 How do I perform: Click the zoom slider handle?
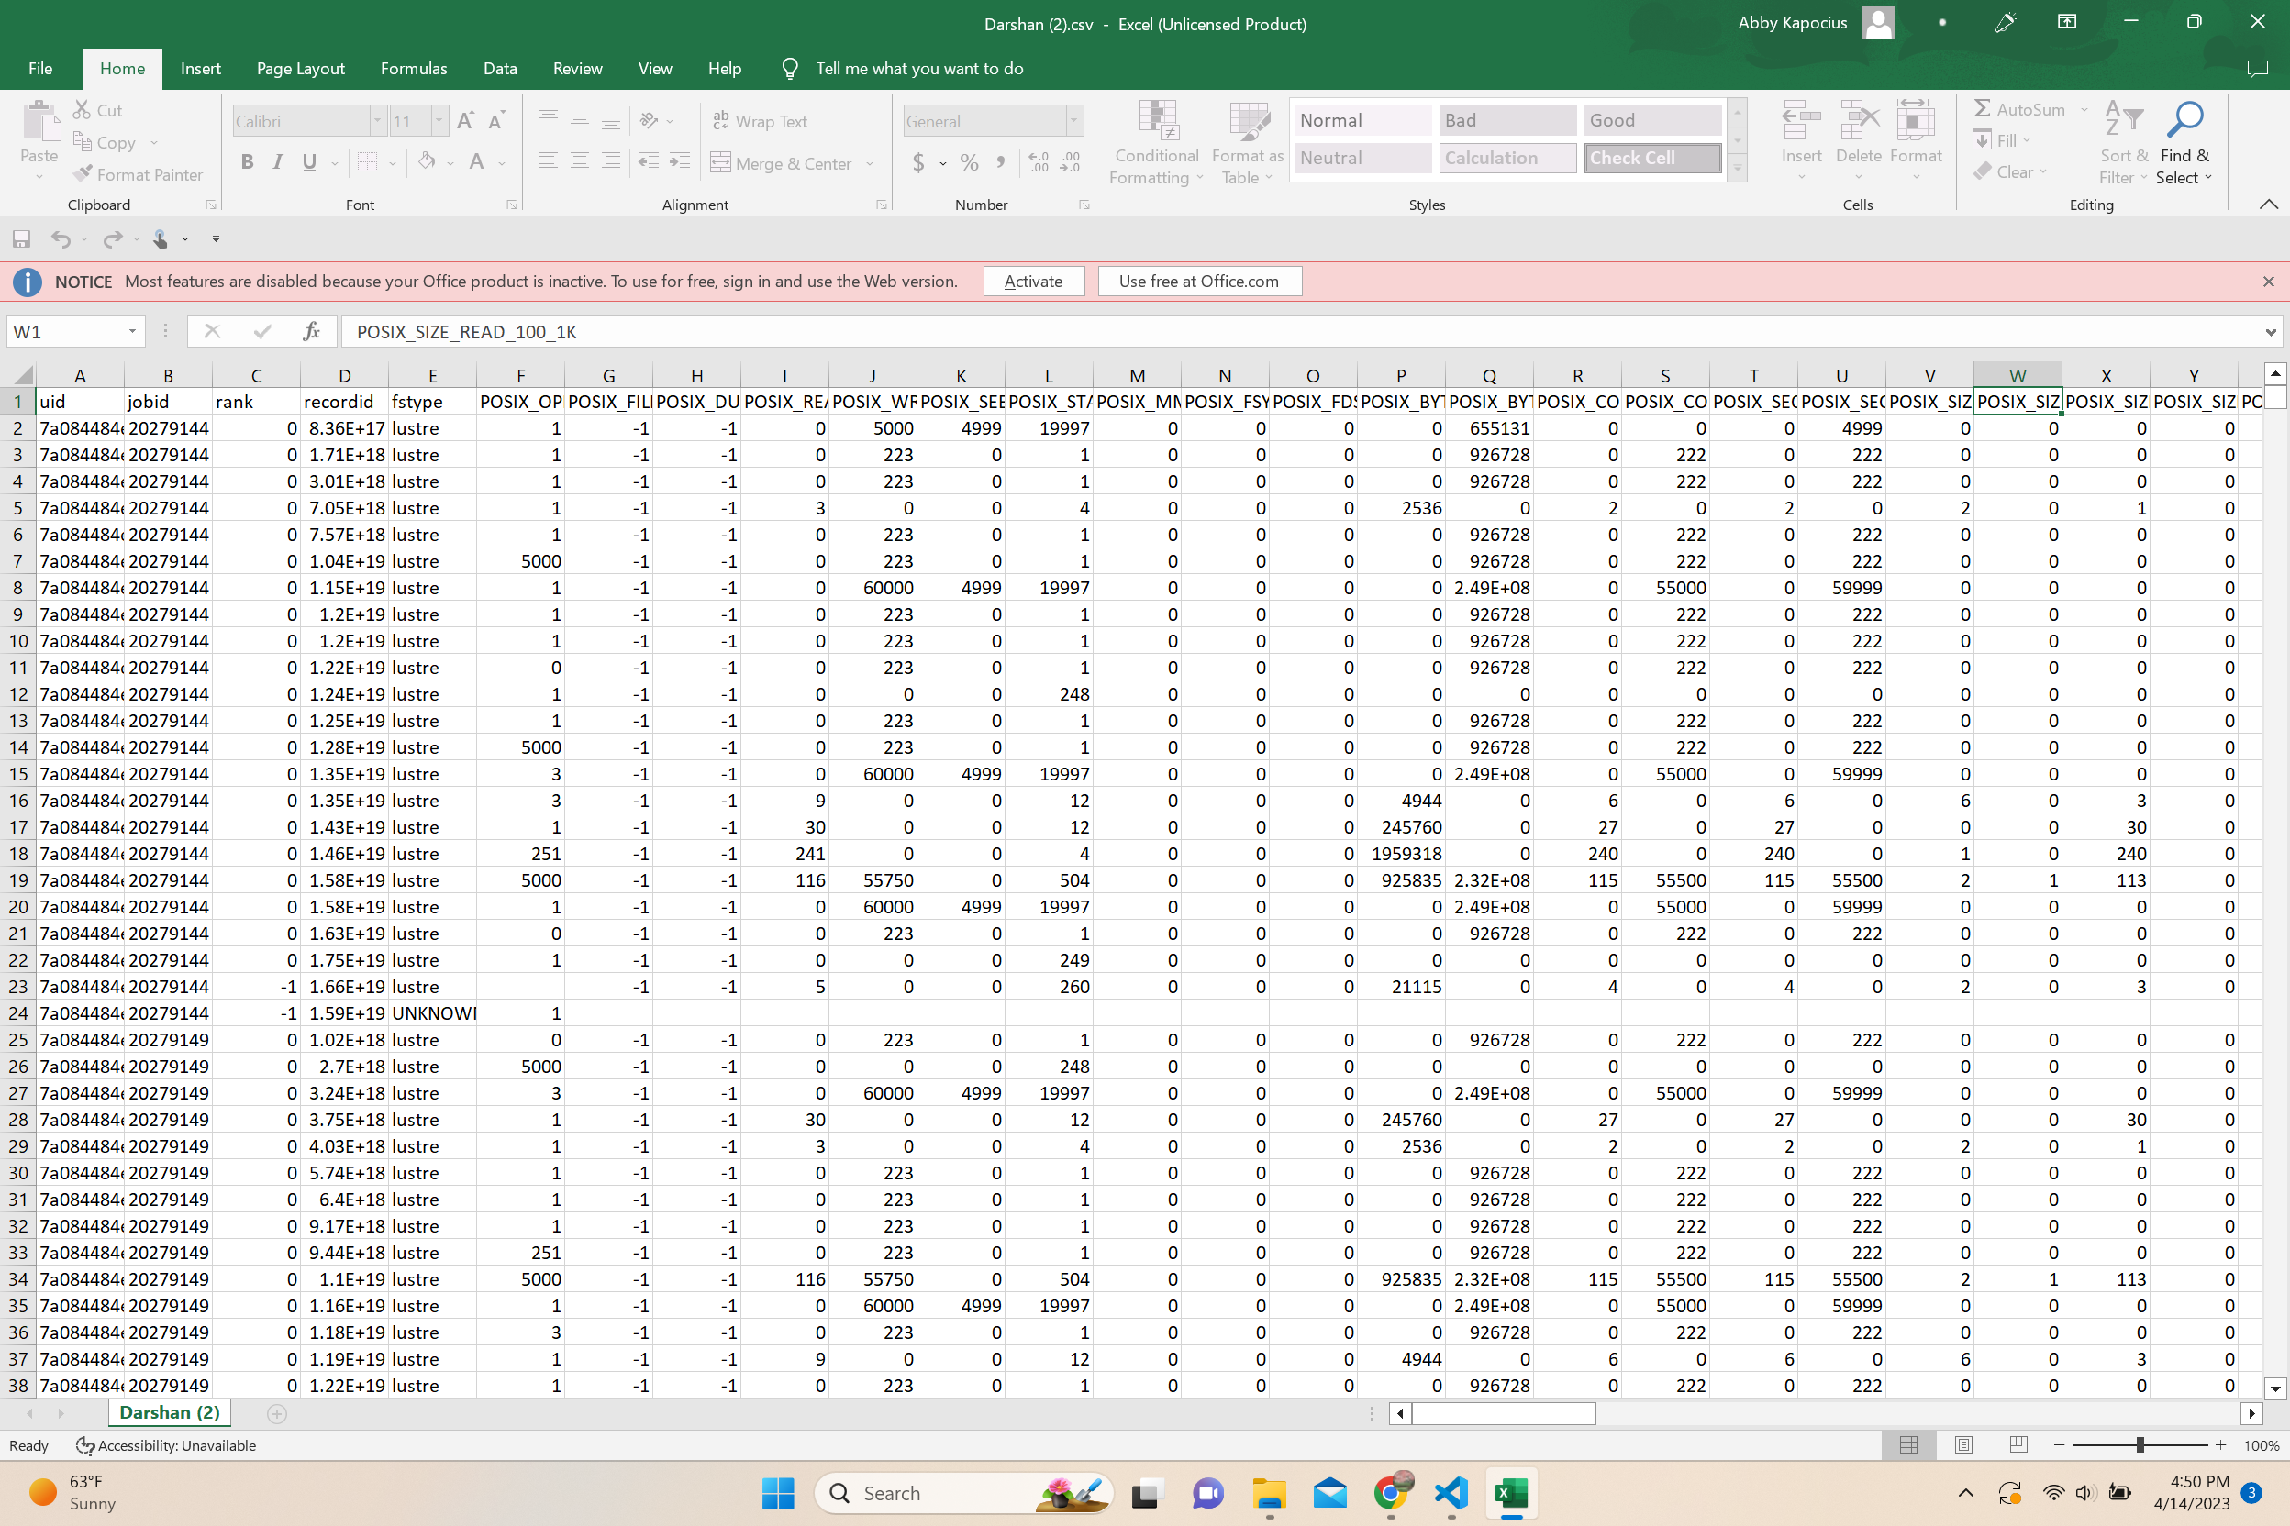[x=2140, y=1445]
